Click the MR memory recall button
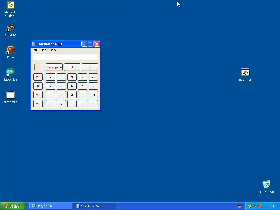 (38, 86)
